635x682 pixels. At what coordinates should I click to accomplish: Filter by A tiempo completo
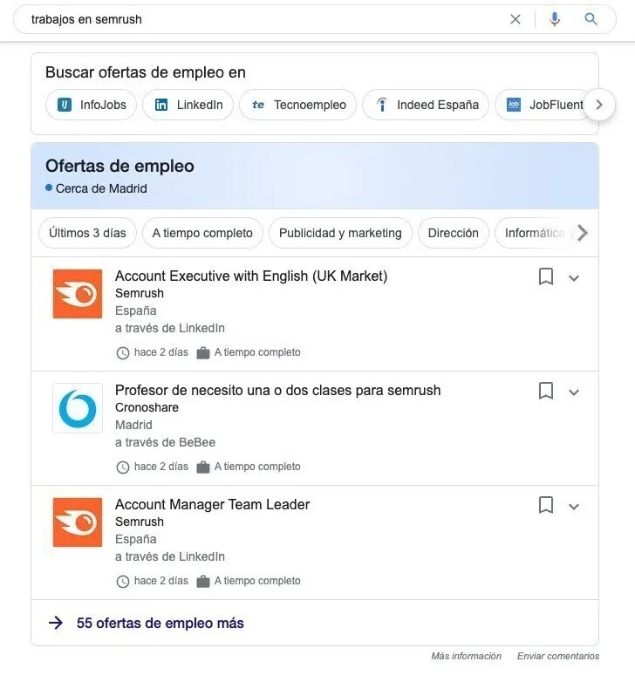point(202,233)
